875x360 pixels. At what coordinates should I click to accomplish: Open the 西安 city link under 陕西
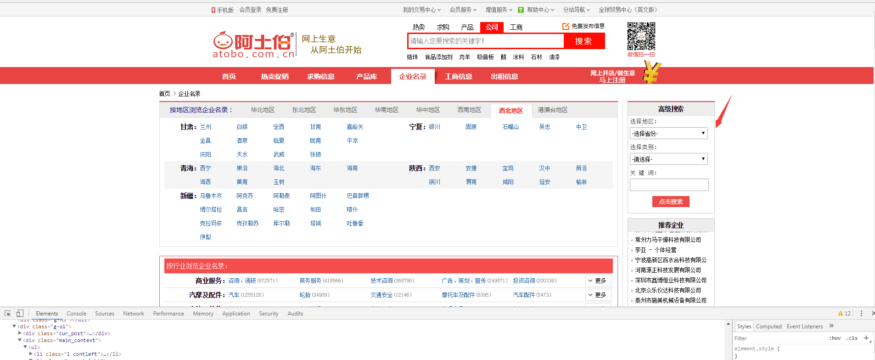click(435, 168)
